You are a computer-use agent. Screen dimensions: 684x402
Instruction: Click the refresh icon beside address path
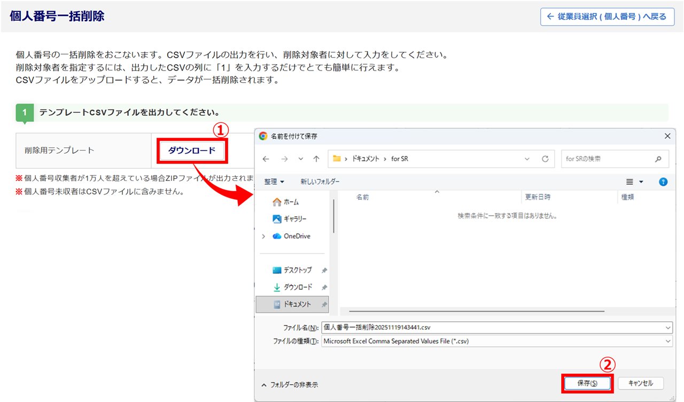click(x=545, y=159)
